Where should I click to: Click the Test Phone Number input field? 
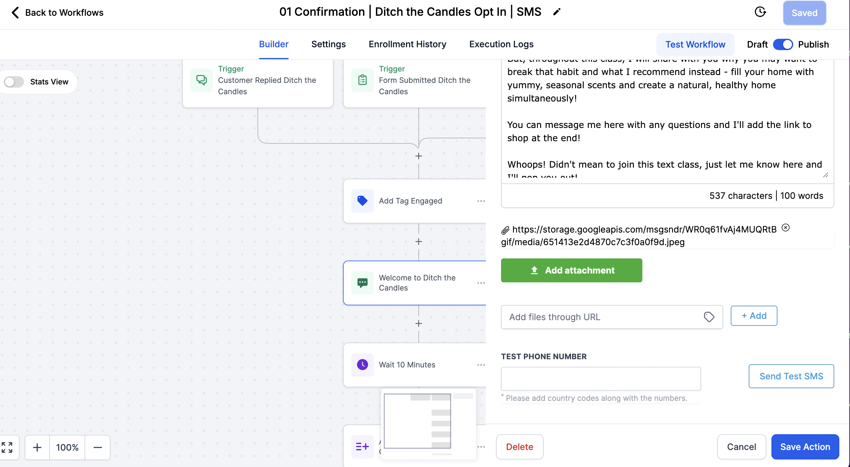pyautogui.click(x=600, y=379)
